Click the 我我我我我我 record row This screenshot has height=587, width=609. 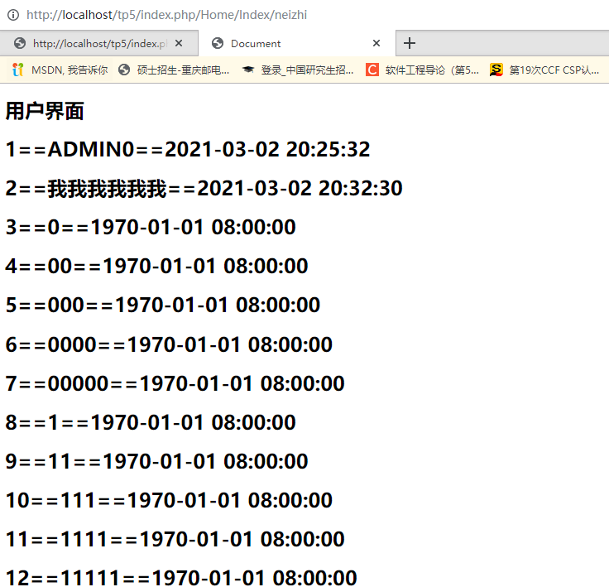pyautogui.click(x=204, y=189)
